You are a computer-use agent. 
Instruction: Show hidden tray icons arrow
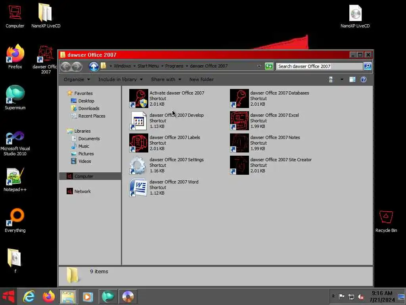pyautogui.click(x=333, y=296)
